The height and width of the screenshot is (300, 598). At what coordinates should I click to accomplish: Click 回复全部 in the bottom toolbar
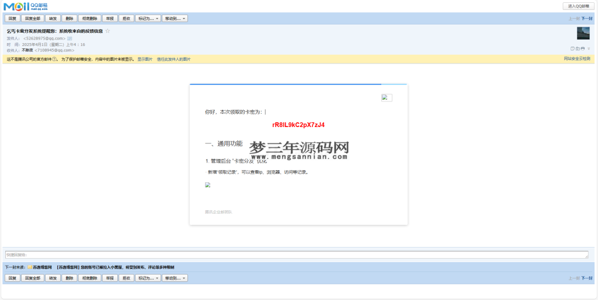point(33,278)
